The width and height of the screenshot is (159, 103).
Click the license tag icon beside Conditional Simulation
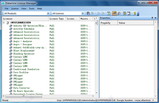pos(11,69)
